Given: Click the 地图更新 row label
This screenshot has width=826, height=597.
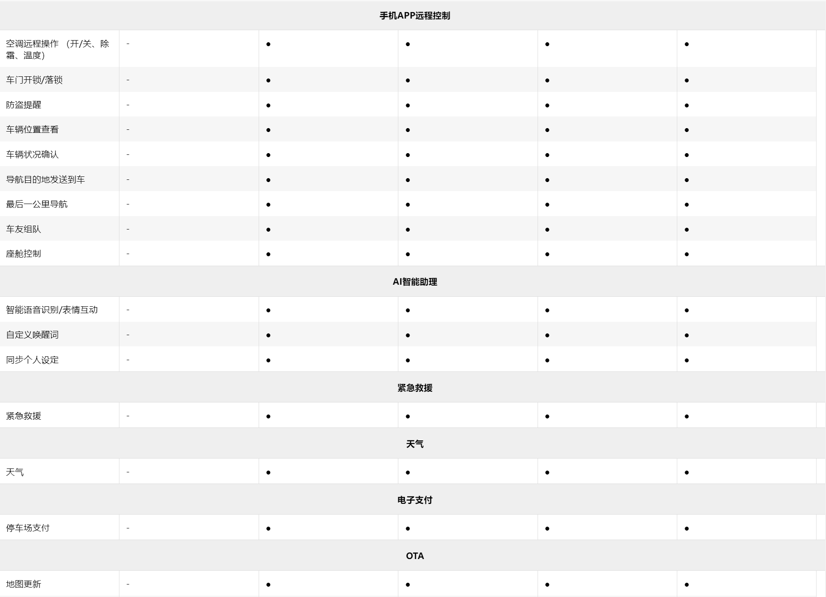Looking at the screenshot, I should coord(24,584).
